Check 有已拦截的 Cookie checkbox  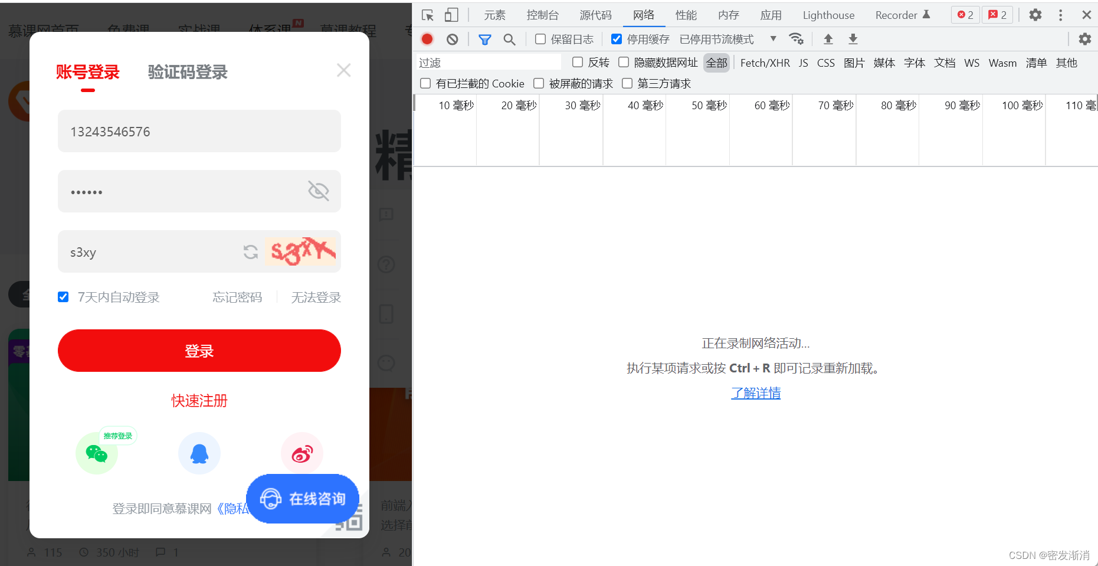[x=425, y=83]
